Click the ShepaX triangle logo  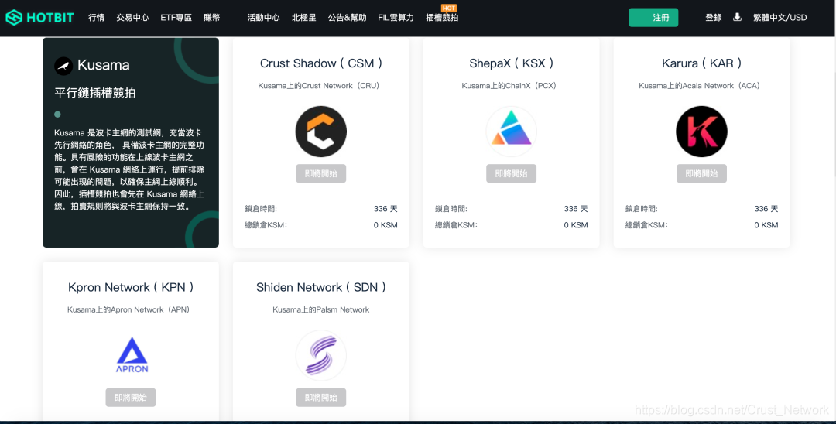(x=512, y=131)
